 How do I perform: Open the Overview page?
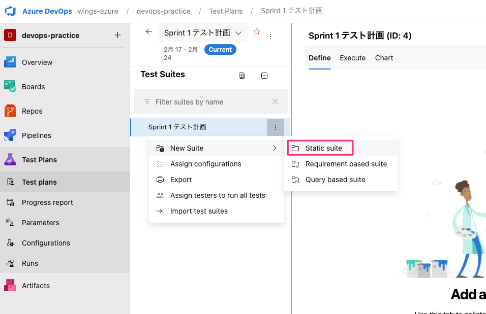click(37, 62)
